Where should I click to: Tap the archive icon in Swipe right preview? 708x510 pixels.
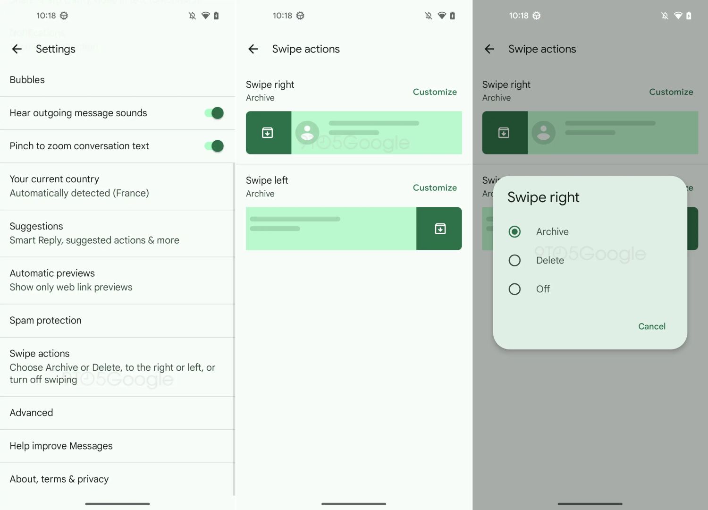pyautogui.click(x=268, y=133)
